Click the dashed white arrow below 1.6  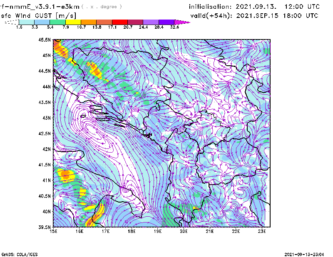pos(12,22)
